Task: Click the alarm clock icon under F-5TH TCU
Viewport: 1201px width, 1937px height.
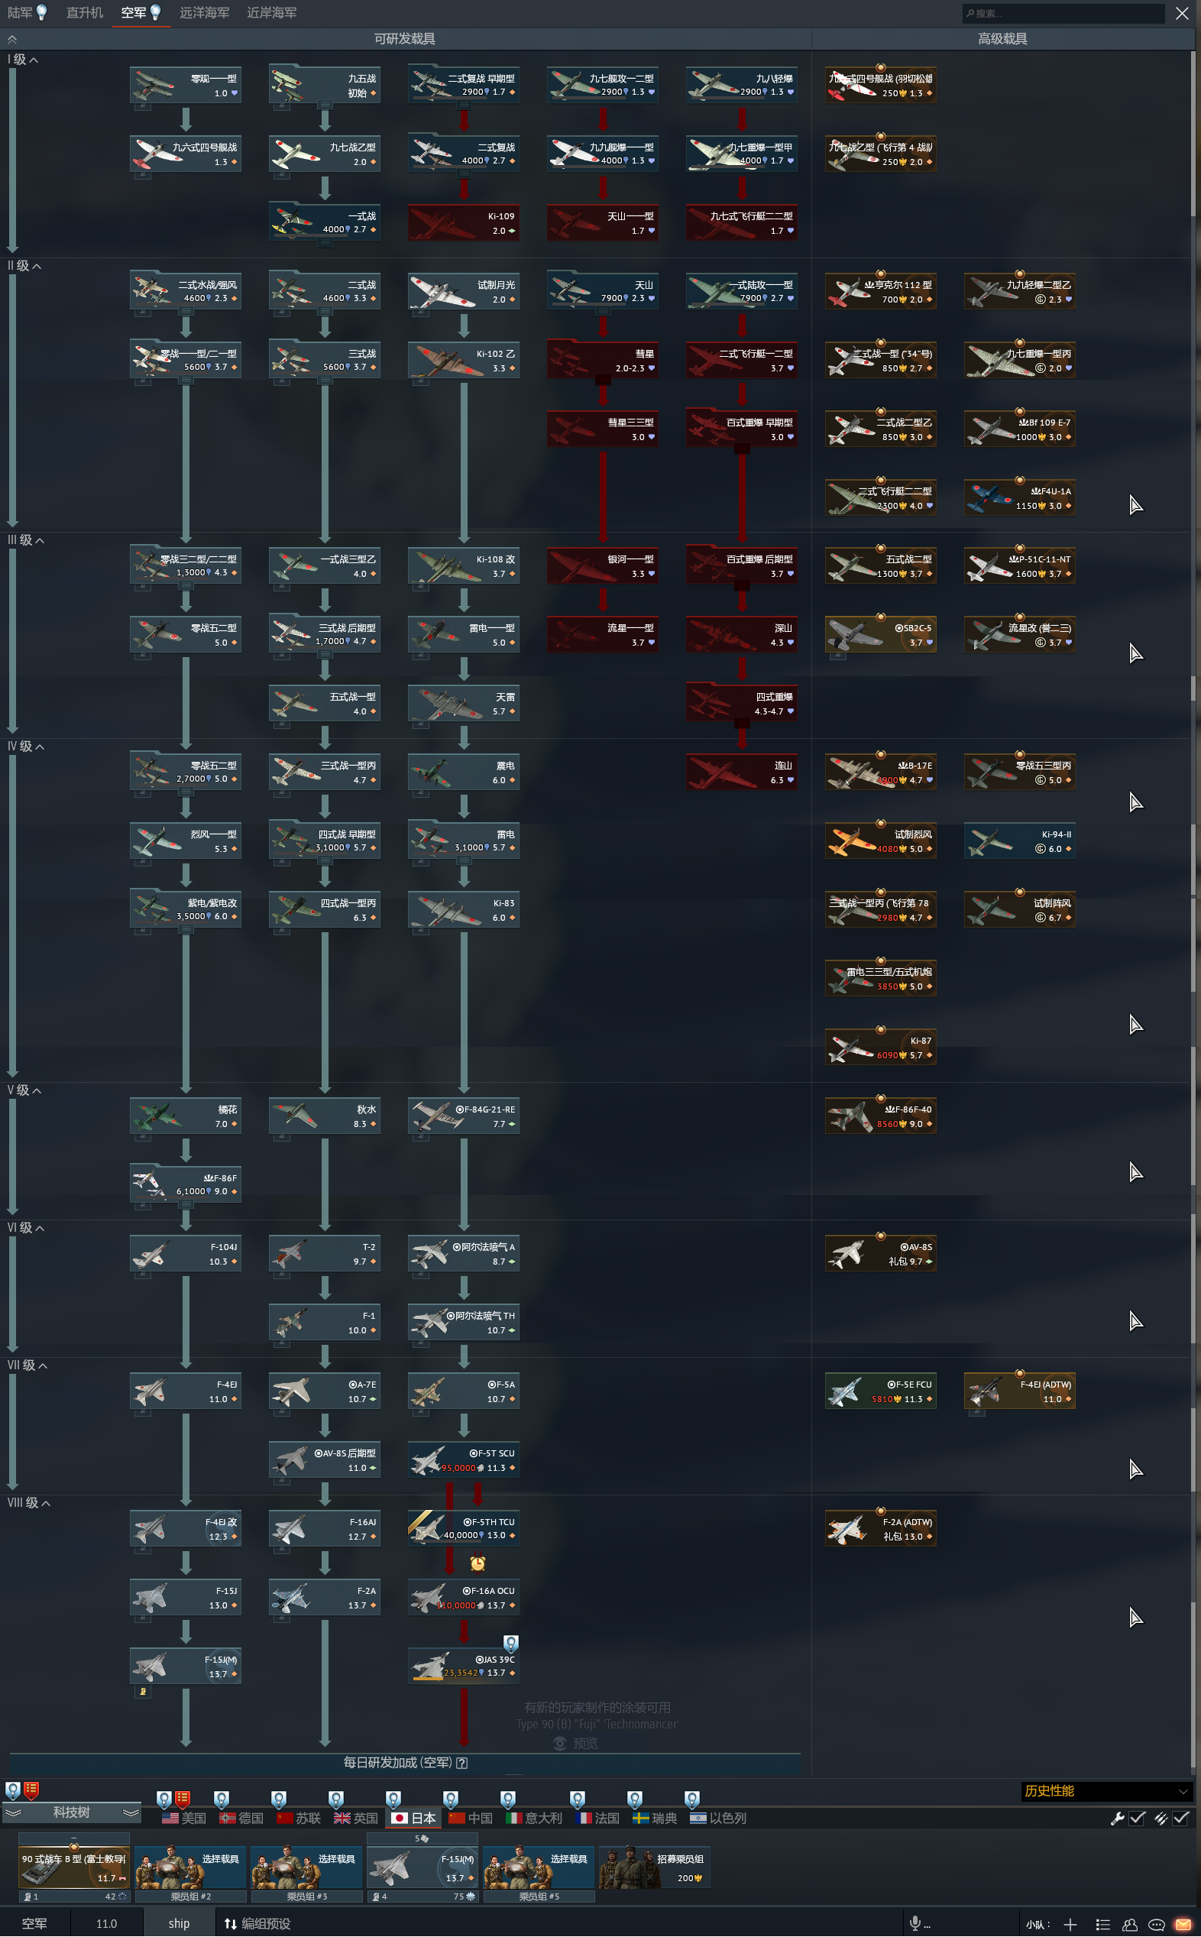Action: click(x=477, y=1563)
